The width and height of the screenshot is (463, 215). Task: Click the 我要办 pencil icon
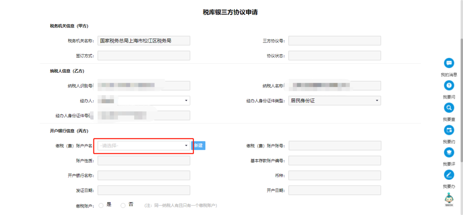[449, 175]
